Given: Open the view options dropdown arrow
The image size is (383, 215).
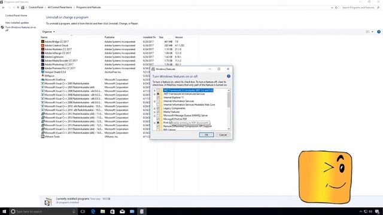Looking at the screenshot, I should 372,32.
